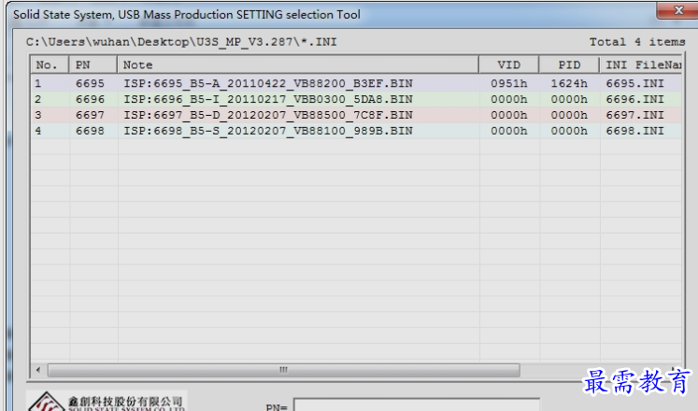Click row number 4 cell
Viewport: 698px width, 411px height.
click(x=38, y=131)
